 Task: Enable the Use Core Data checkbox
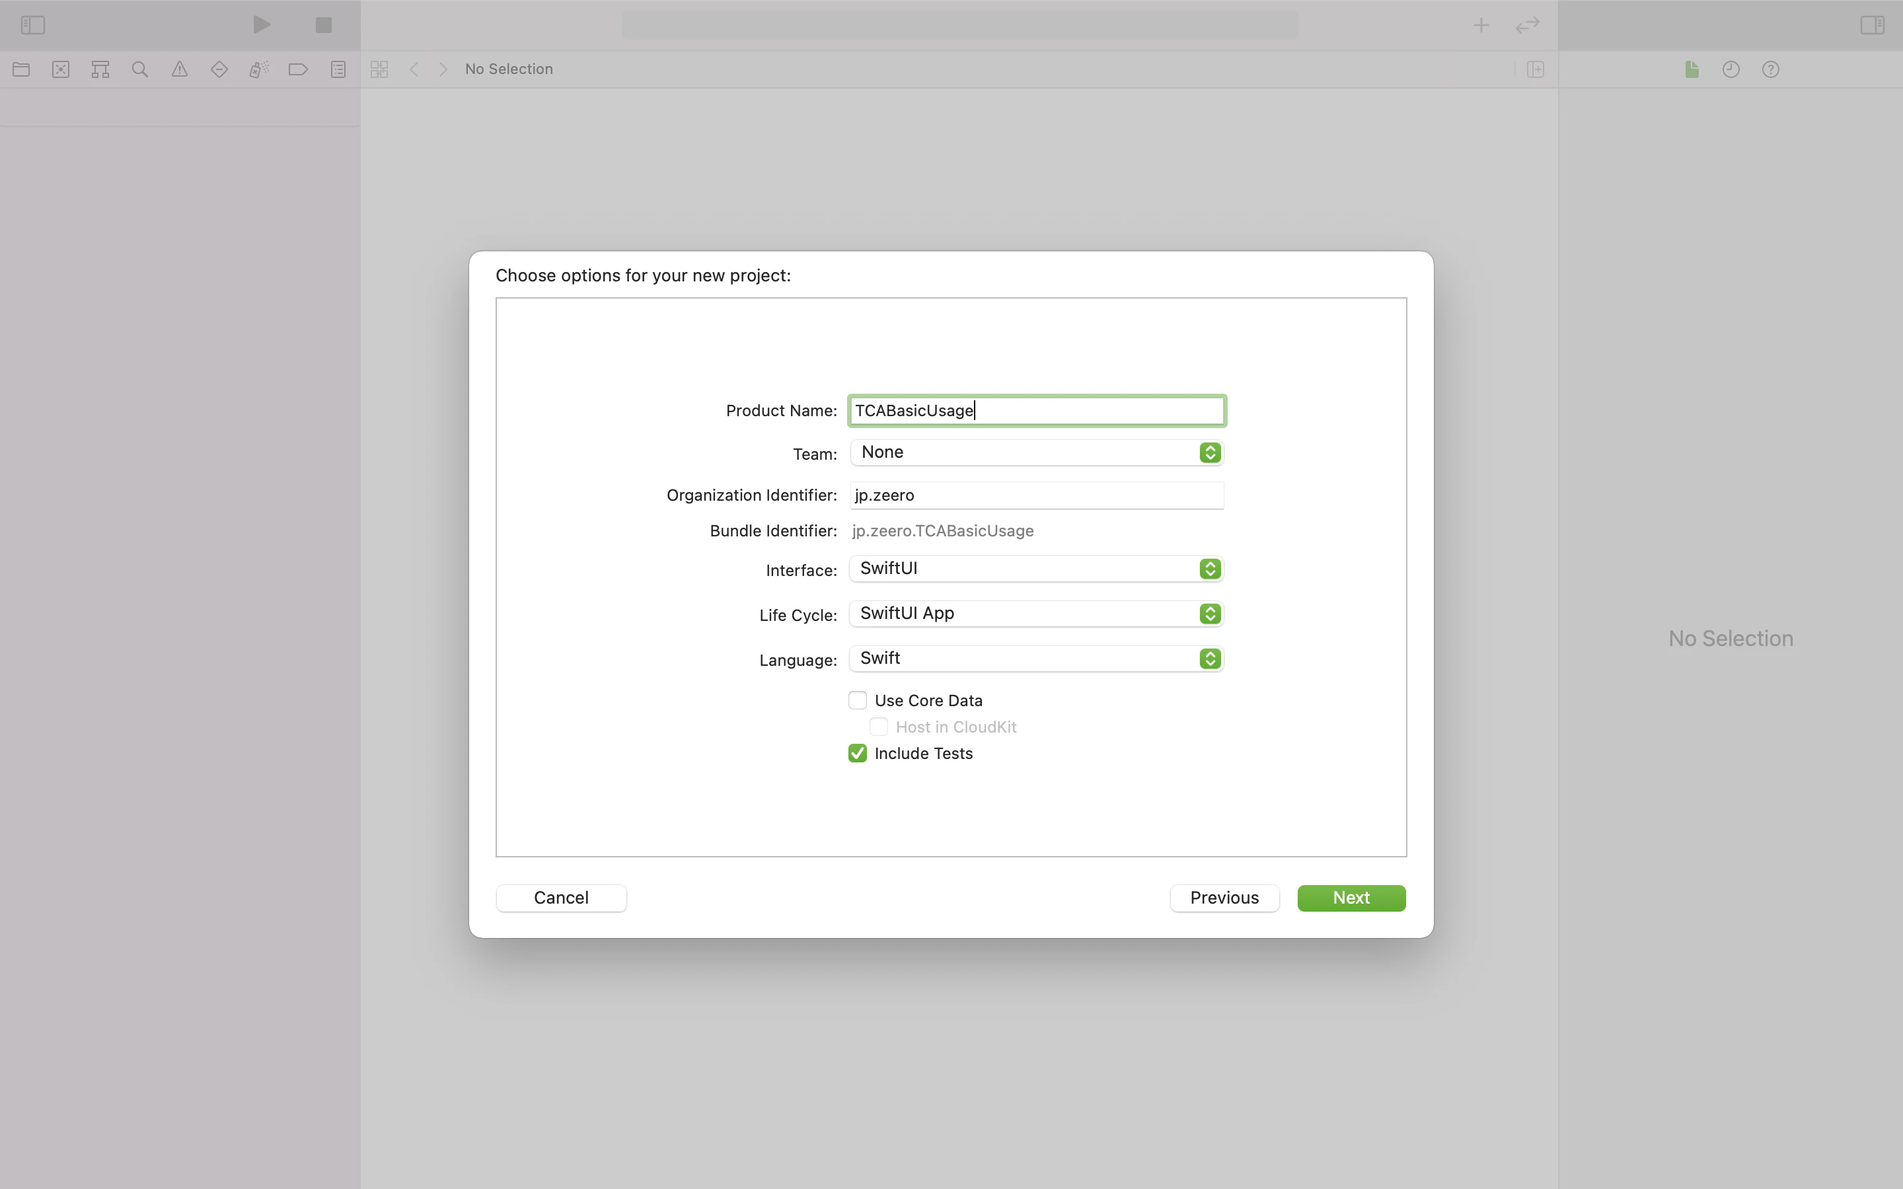(857, 700)
